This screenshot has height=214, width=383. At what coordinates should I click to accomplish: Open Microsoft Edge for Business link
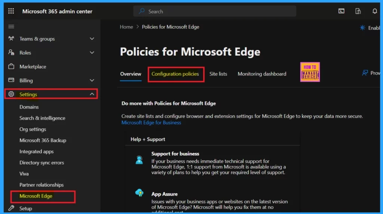pyautogui.click(x=151, y=122)
